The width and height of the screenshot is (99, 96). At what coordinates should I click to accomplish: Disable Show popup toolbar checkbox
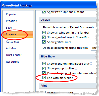tap(44, 68)
